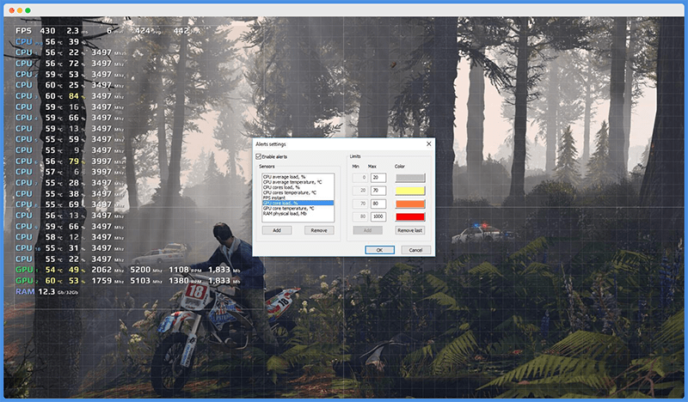The height and width of the screenshot is (402, 688).
Task: Select FPS instant sensor in list
Action: tap(273, 198)
